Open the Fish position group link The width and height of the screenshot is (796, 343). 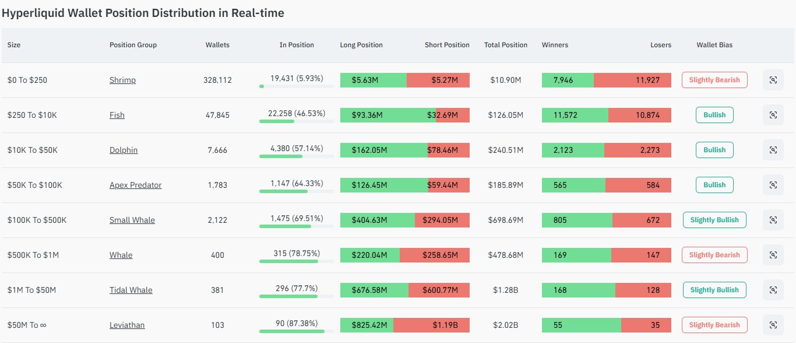[x=117, y=115]
